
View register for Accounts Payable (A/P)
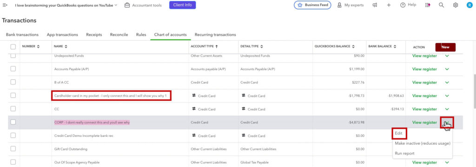(x=424, y=69)
